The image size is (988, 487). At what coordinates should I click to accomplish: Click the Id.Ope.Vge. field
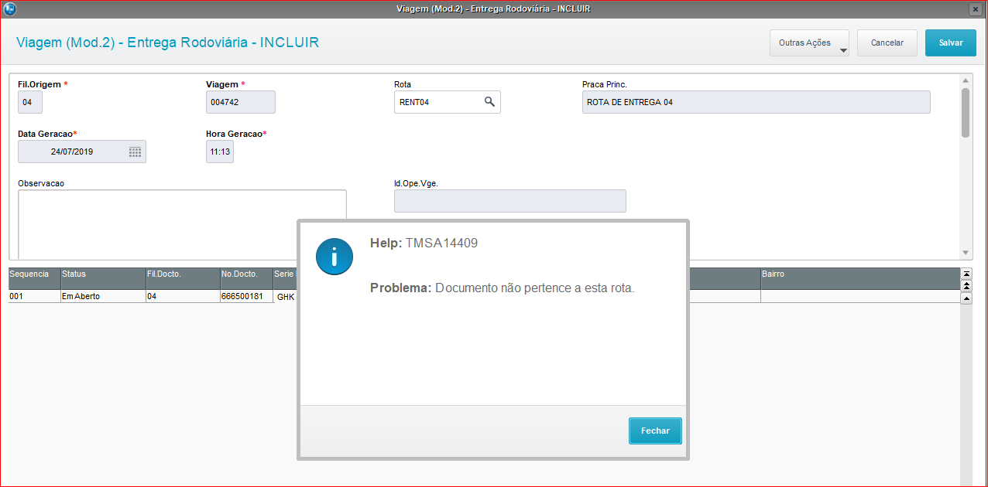tap(510, 201)
